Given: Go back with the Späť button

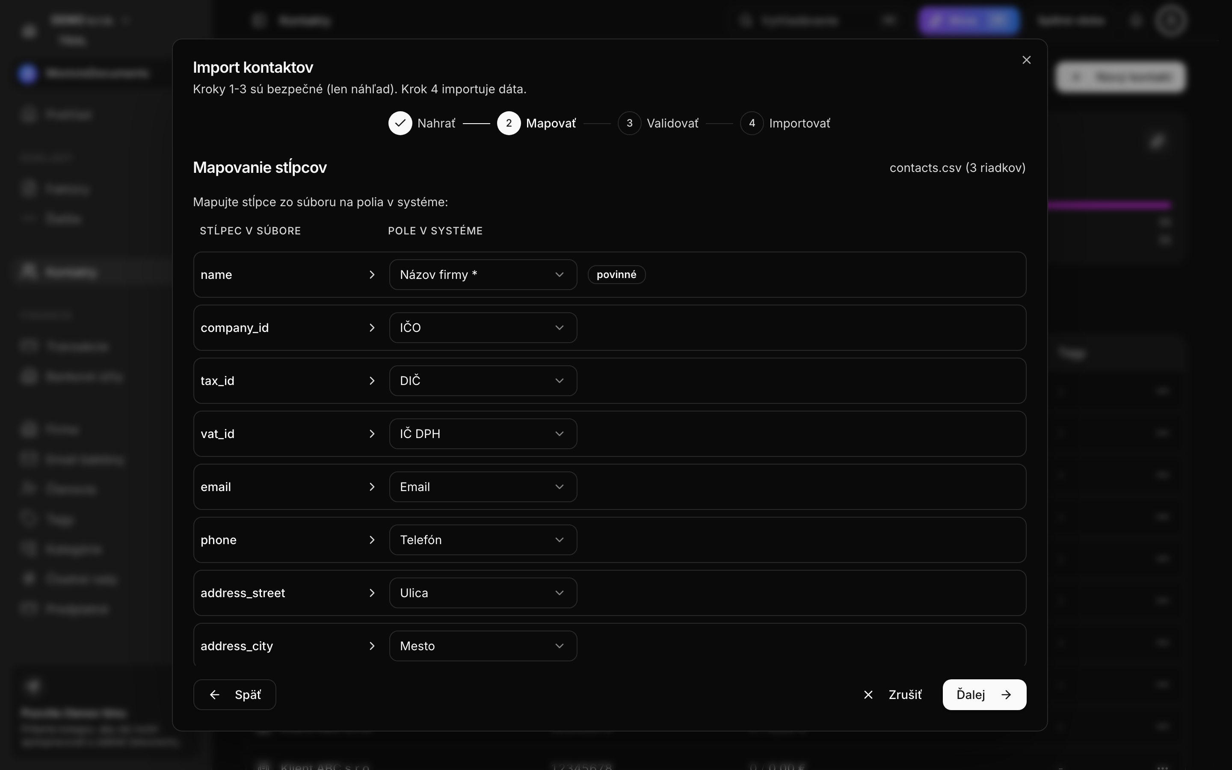Looking at the screenshot, I should point(235,695).
